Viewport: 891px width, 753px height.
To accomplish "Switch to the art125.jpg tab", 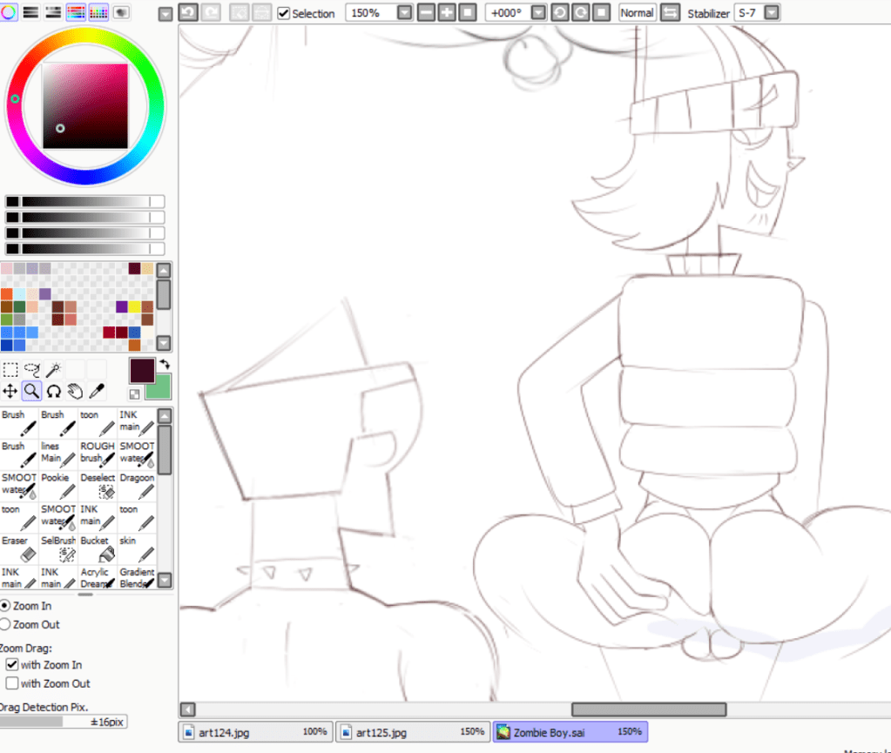I will [x=413, y=731].
